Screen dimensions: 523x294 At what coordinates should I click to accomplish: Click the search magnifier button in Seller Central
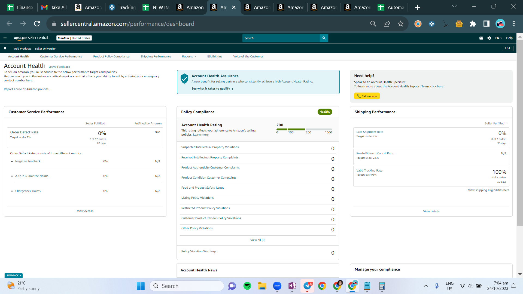point(324,38)
